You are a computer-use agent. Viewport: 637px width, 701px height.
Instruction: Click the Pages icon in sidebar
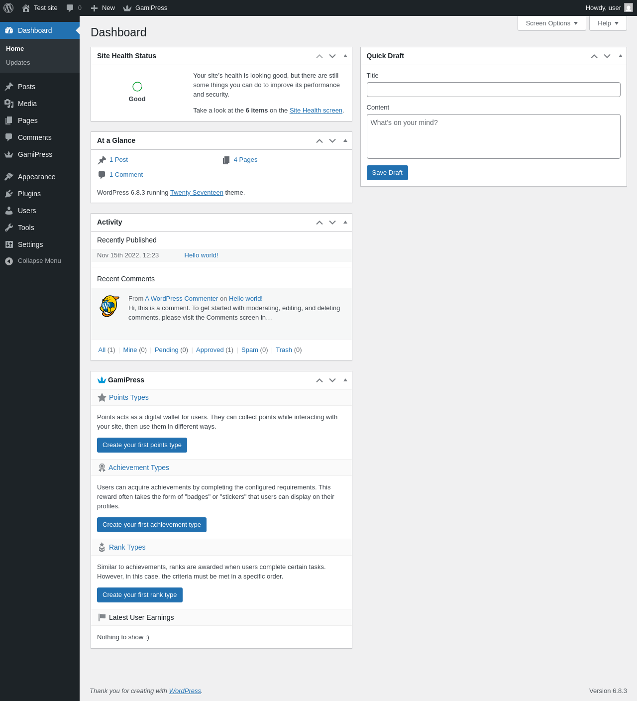[x=9, y=120]
